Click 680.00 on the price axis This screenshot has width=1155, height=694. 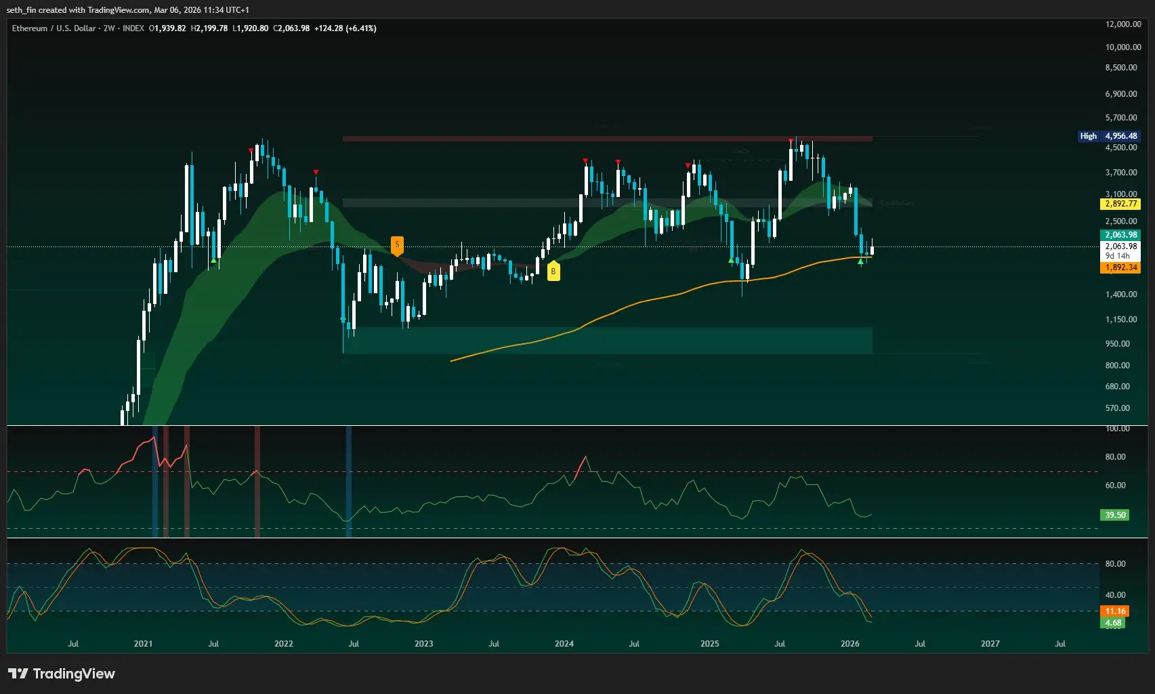tap(1118, 387)
